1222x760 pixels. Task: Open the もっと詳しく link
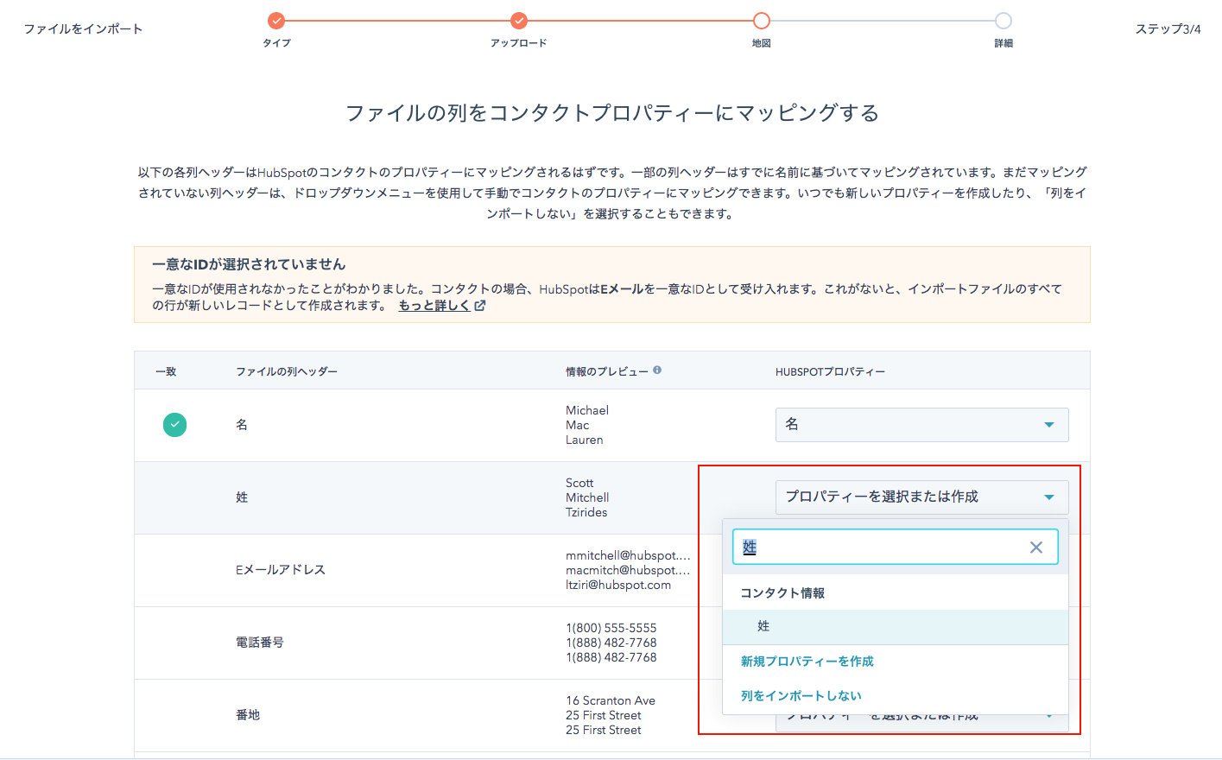(434, 306)
